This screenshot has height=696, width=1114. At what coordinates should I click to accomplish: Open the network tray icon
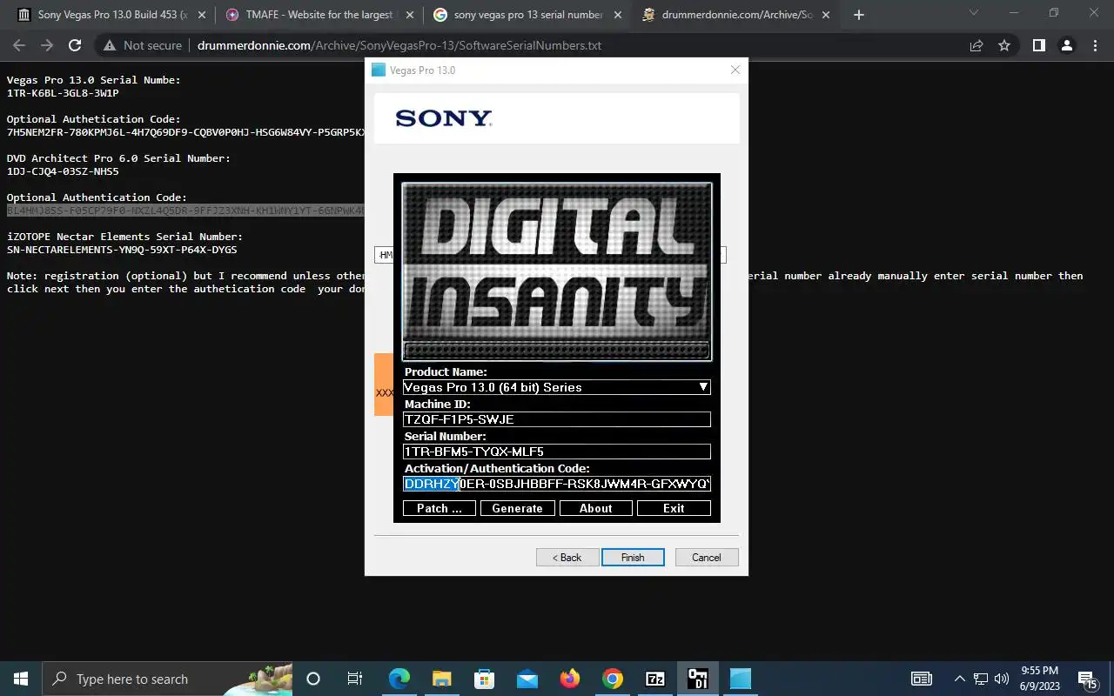click(981, 679)
